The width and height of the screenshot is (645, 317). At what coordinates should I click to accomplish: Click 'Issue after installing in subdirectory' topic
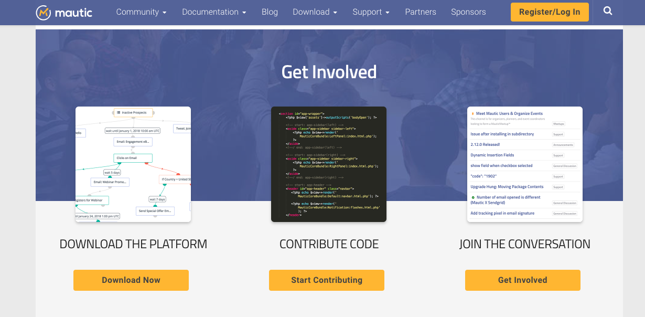[x=502, y=134]
